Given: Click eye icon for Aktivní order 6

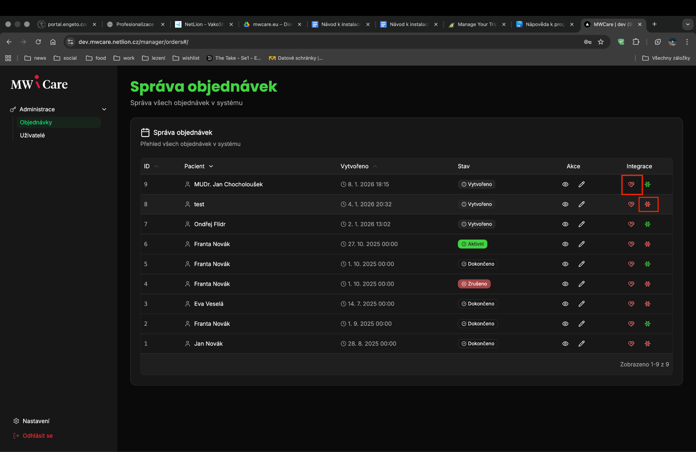Looking at the screenshot, I should pyautogui.click(x=565, y=244).
